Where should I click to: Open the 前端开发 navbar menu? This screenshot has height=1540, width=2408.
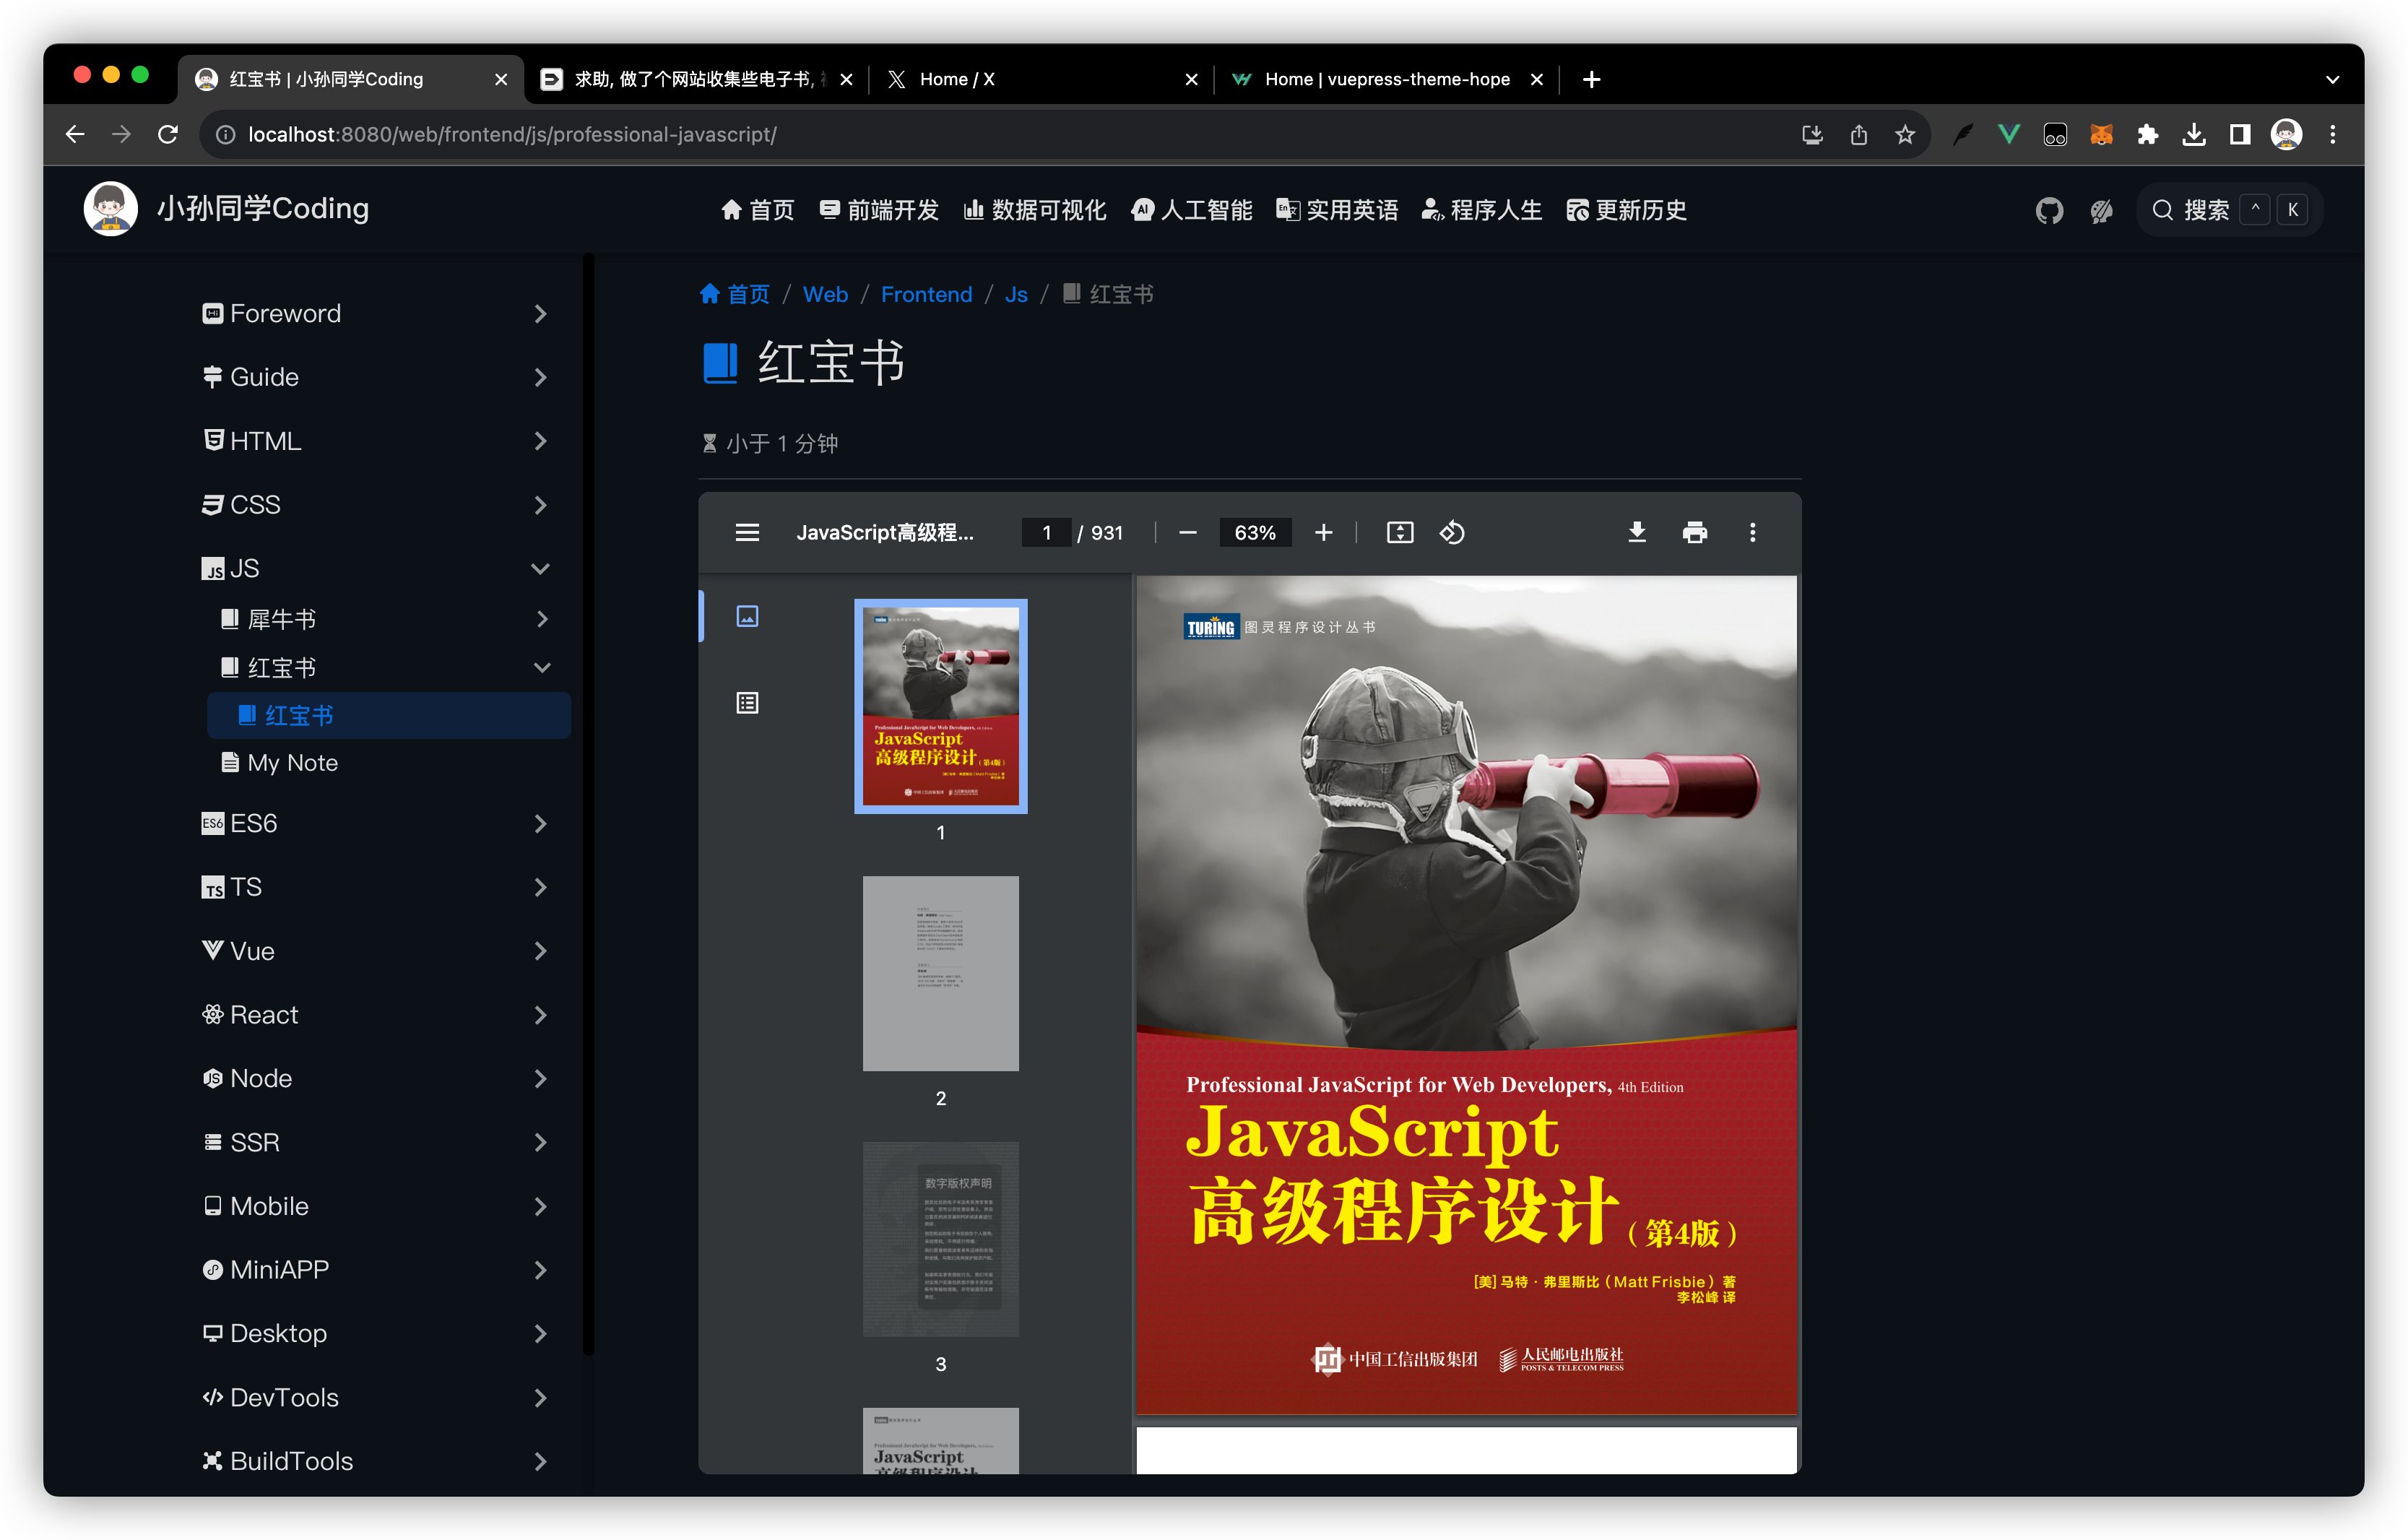[x=879, y=210]
